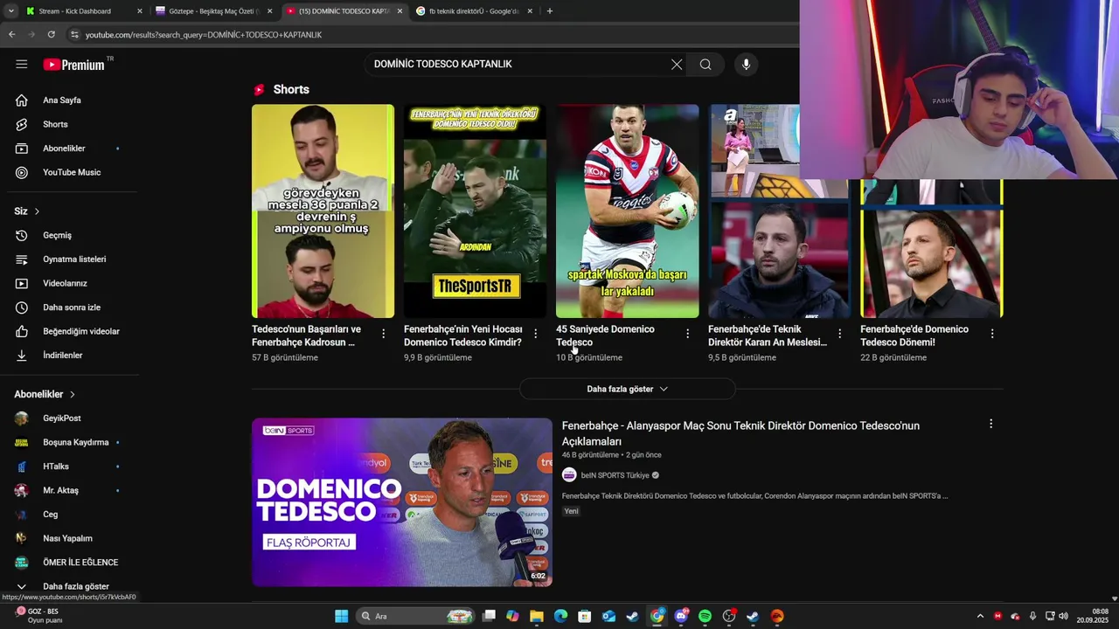This screenshot has width=1119, height=629.
Task: Play the 45 Saniyede Domenico Tedesco short
Action: [627, 211]
